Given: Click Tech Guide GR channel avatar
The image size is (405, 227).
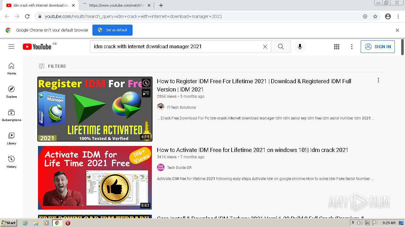Looking at the screenshot, I should (161, 167).
